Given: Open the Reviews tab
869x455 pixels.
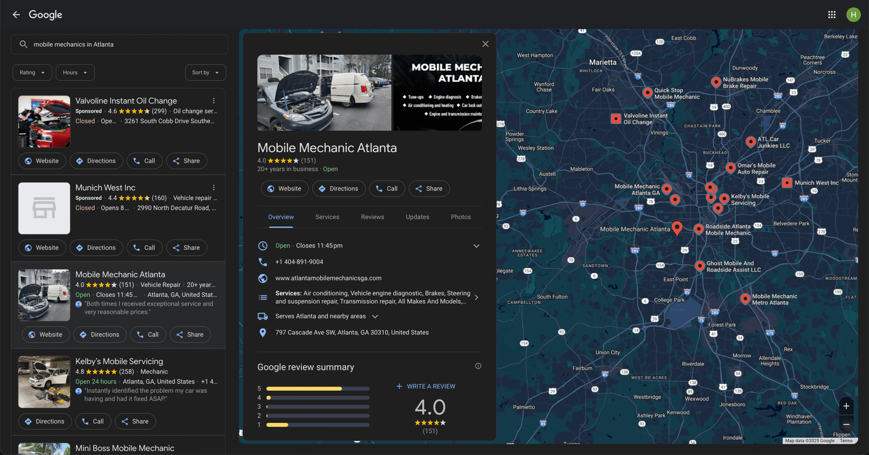Looking at the screenshot, I should click(x=373, y=217).
